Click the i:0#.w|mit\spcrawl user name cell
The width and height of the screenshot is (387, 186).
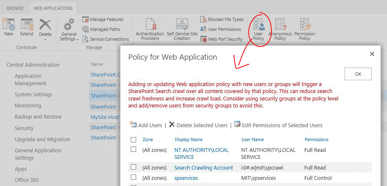(262, 168)
